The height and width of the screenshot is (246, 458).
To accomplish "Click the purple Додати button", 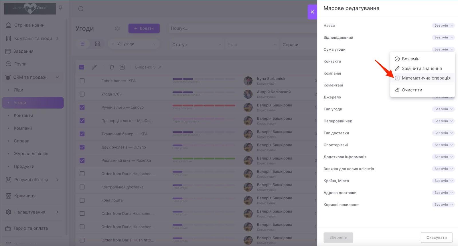I will 144,28.
